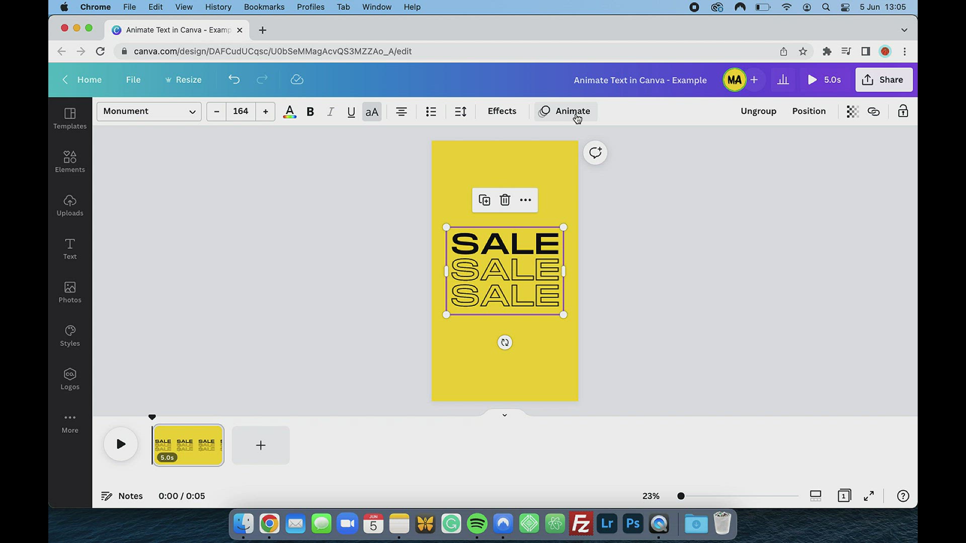Open Spotify from the dock
Image resolution: width=966 pixels, height=543 pixels.
[x=477, y=524]
